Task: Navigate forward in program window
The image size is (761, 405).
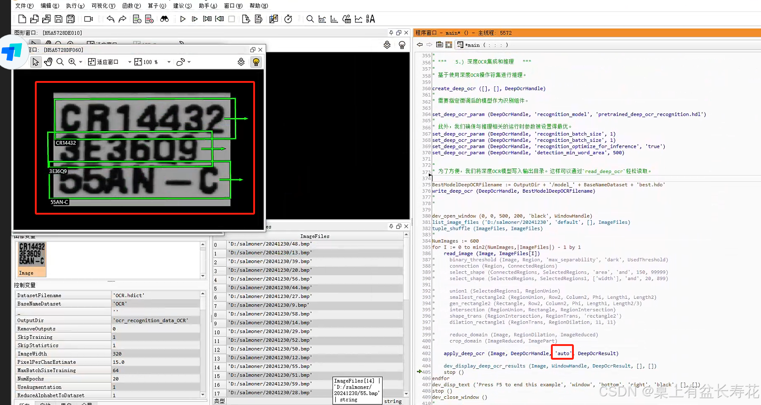Action: (x=429, y=45)
